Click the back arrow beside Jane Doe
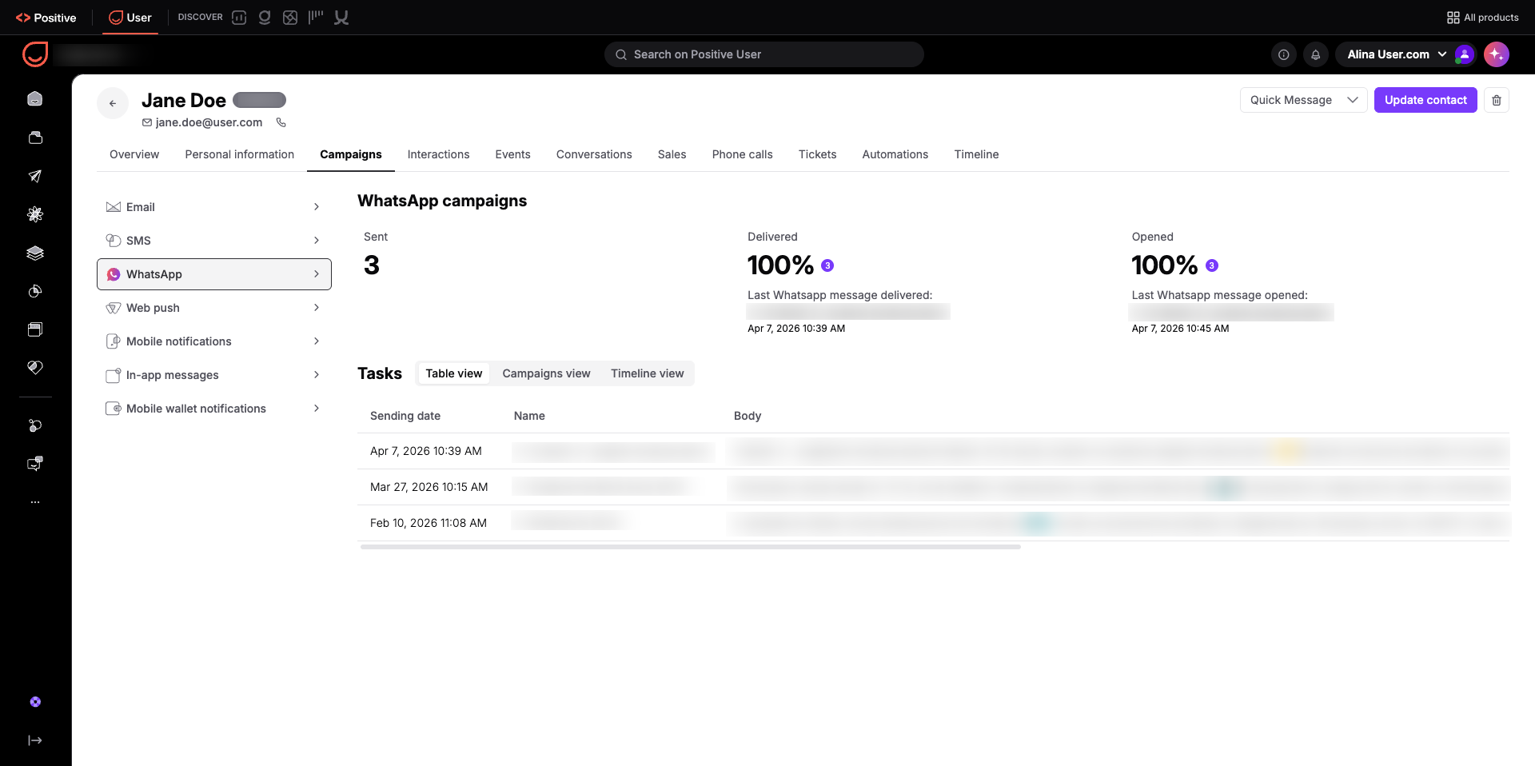 coord(113,103)
